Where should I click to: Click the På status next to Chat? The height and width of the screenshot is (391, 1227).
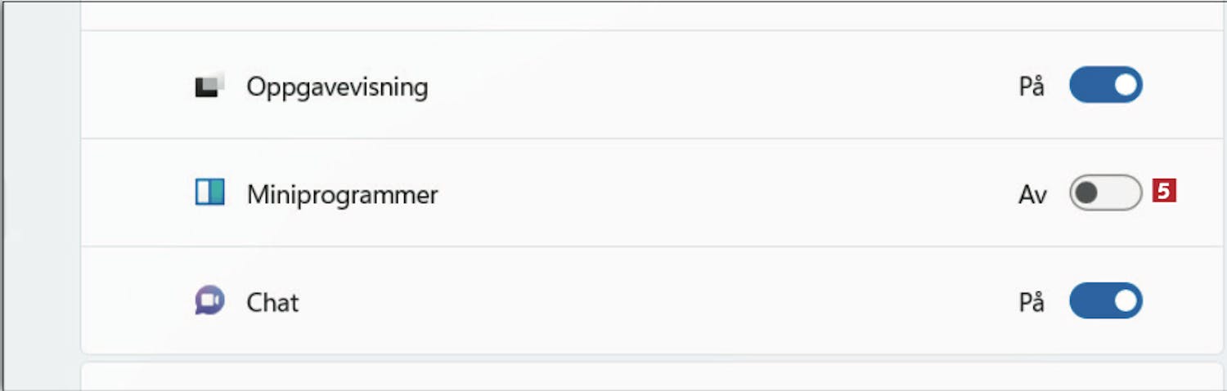[1031, 302]
